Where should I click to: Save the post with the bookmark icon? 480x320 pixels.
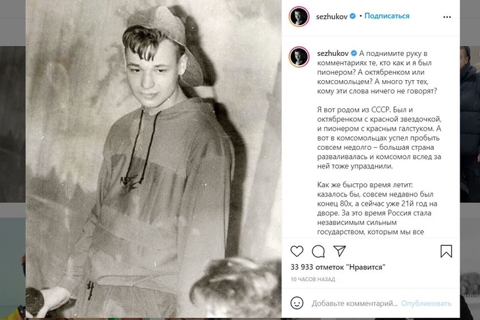pyautogui.click(x=446, y=251)
